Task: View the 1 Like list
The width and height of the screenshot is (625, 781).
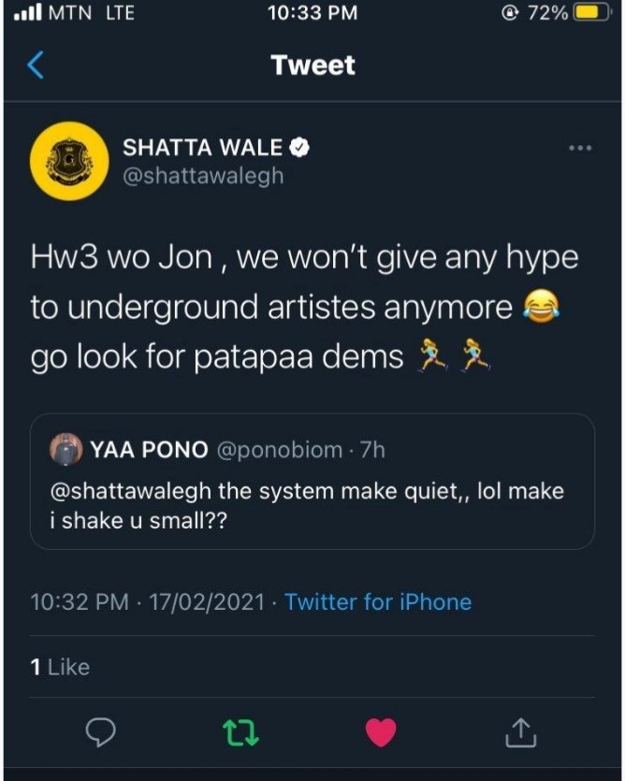Action: point(60,667)
